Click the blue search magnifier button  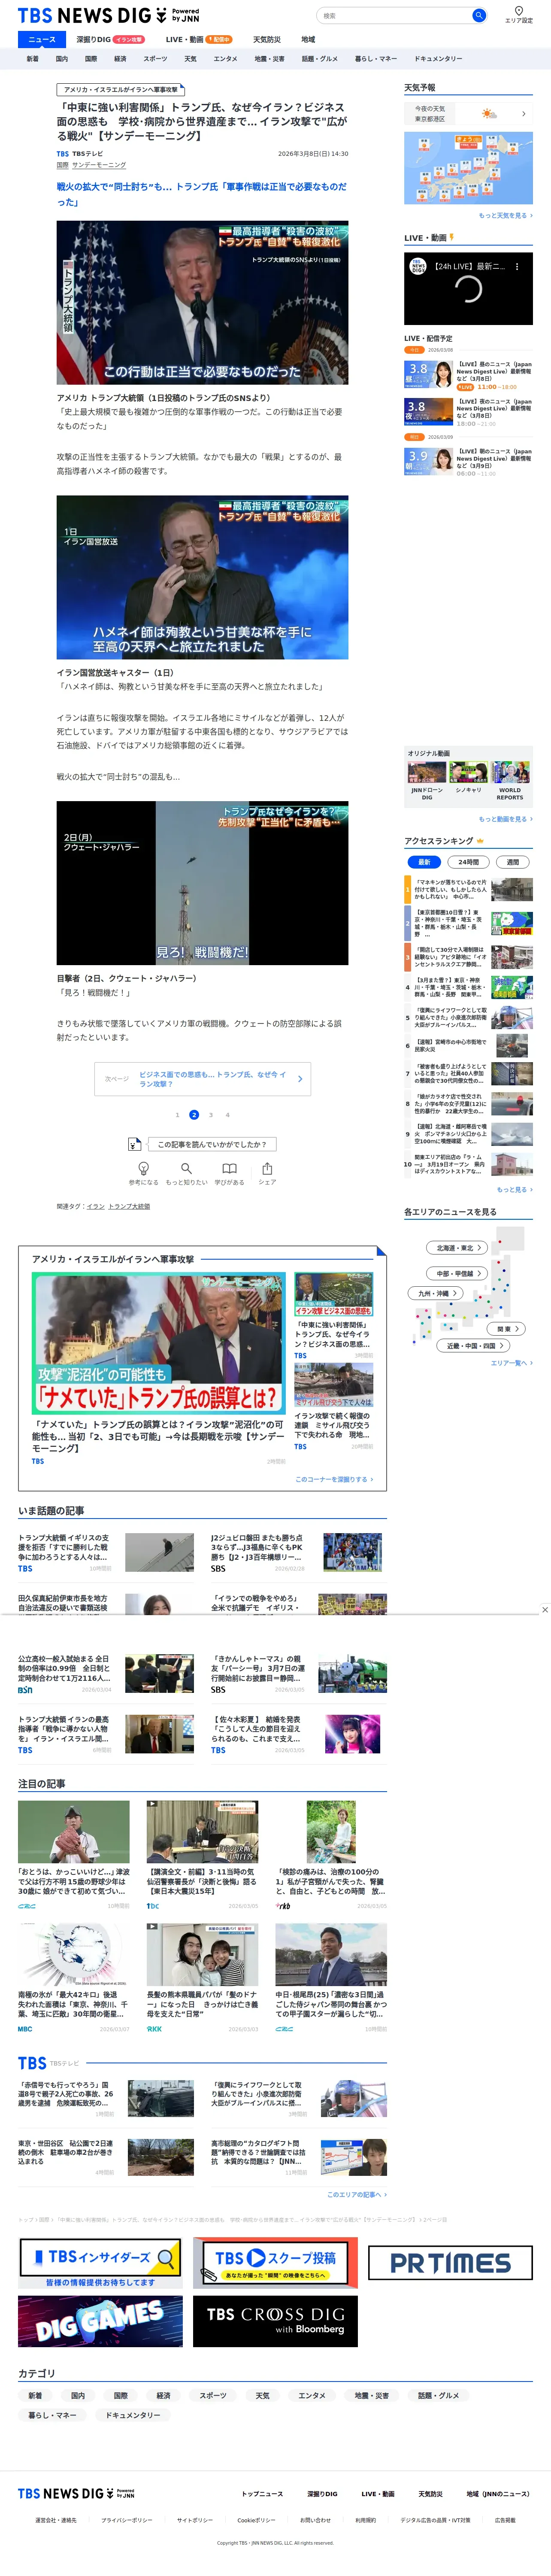[x=478, y=15]
